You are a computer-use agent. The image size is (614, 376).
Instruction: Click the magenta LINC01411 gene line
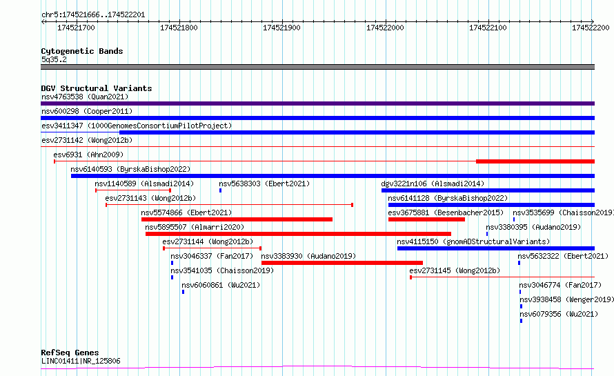(317, 368)
